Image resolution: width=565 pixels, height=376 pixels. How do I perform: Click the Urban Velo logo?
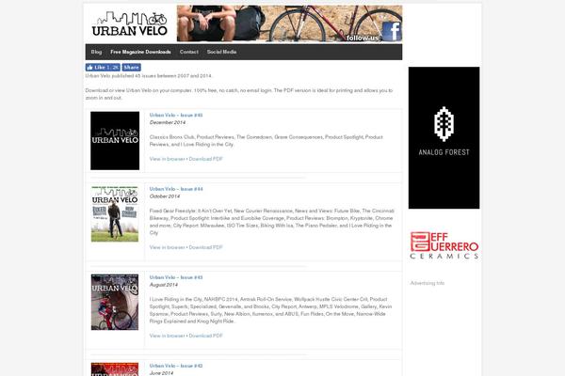coord(129,23)
